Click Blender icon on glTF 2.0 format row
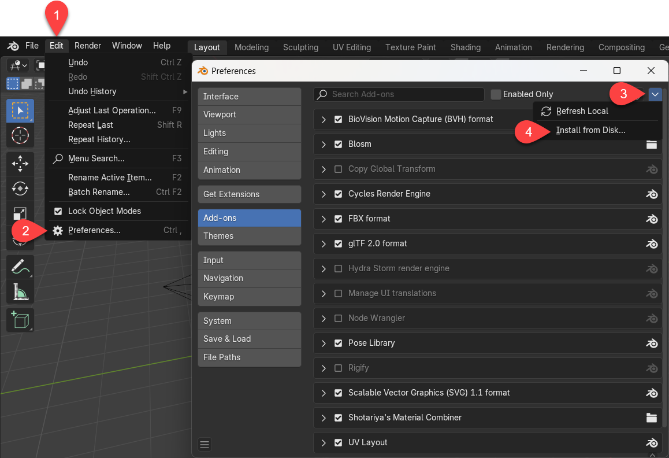This screenshot has height=458, width=669. click(652, 243)
